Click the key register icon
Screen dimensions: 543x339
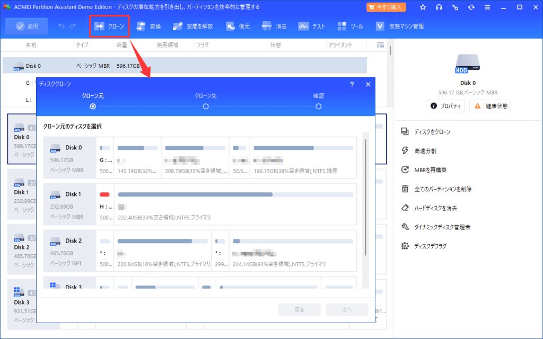pyautogui.click(x=455, y=7)
